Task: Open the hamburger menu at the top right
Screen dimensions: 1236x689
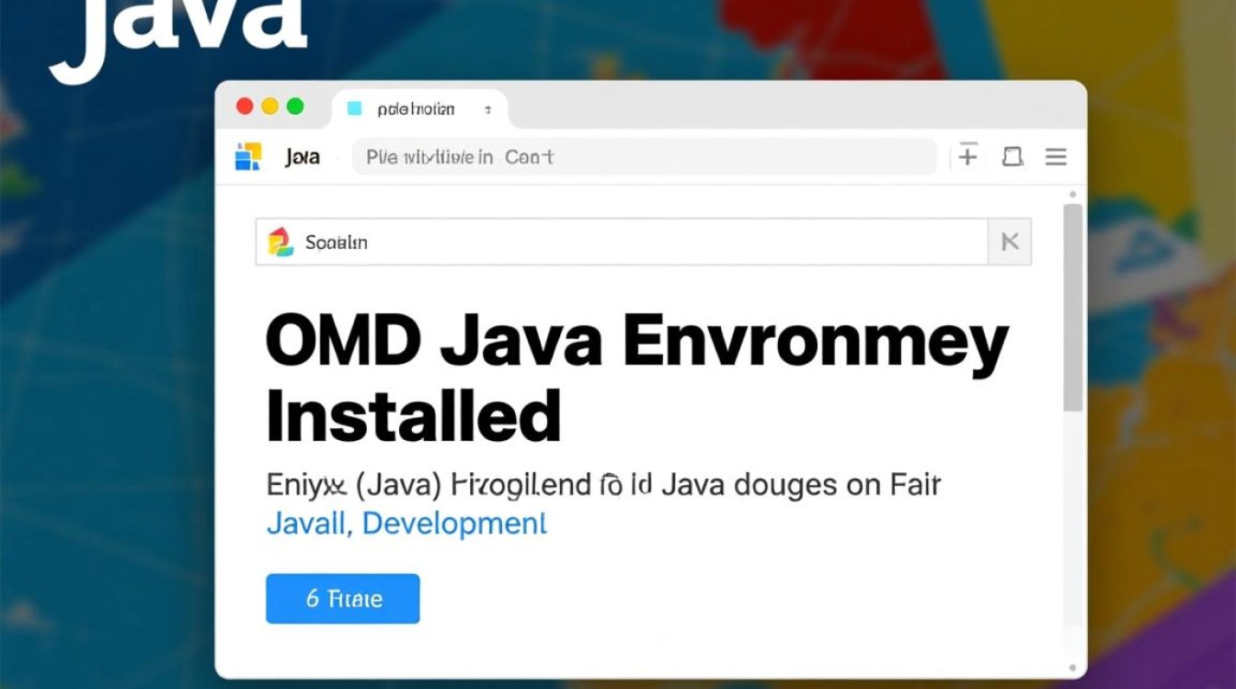Action: pos(1056,156)
